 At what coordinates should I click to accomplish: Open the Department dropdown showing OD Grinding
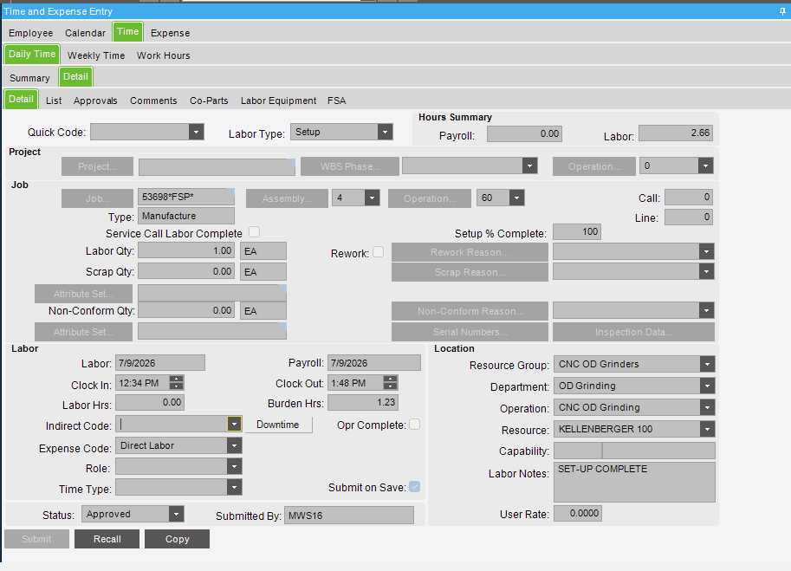(x=707, y=386)
